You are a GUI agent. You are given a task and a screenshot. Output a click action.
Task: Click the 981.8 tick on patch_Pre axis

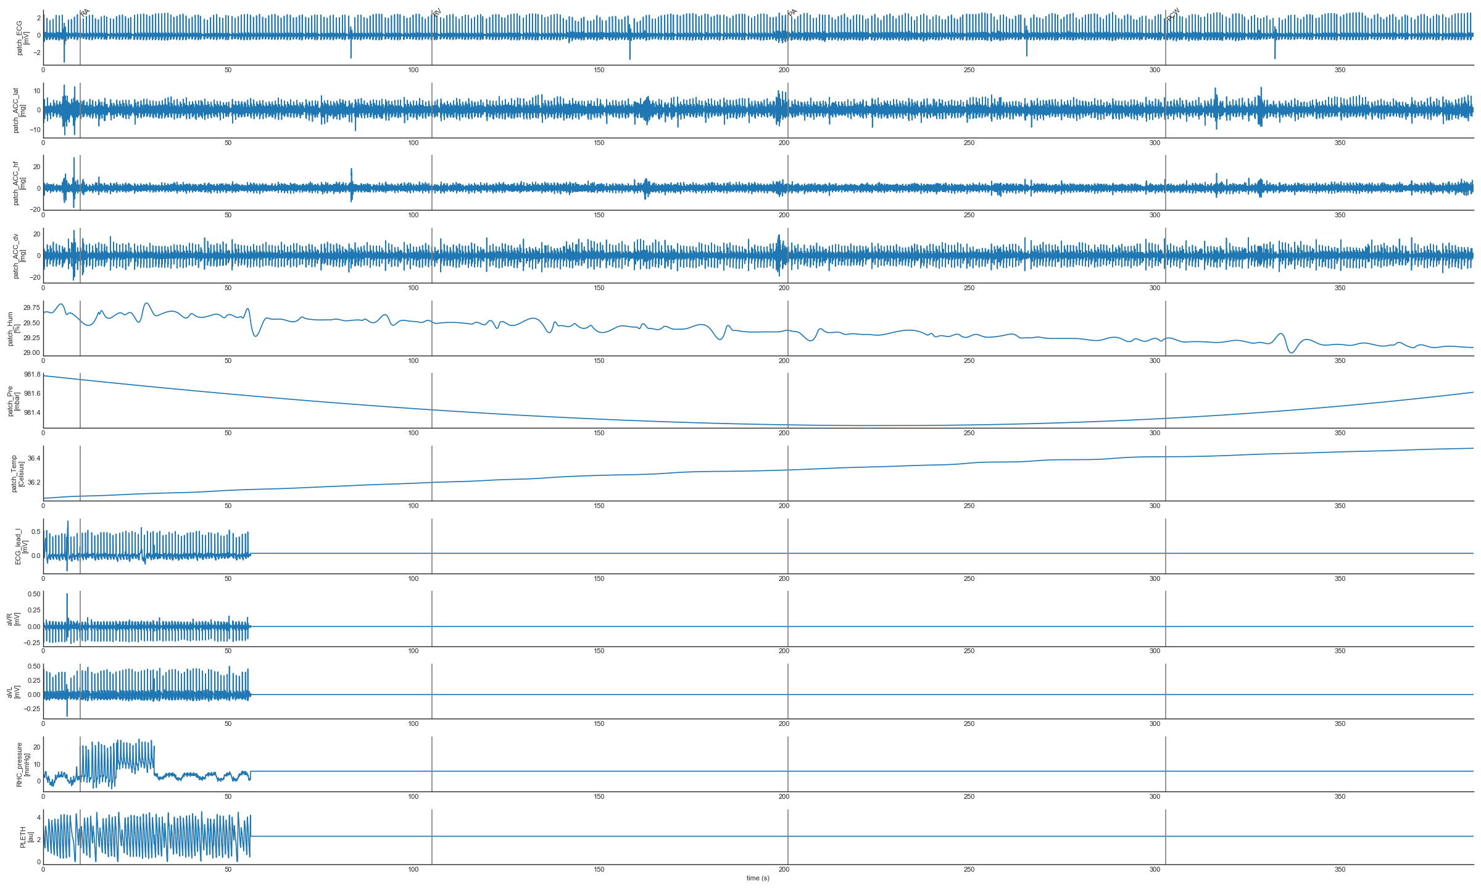[32, 375]
